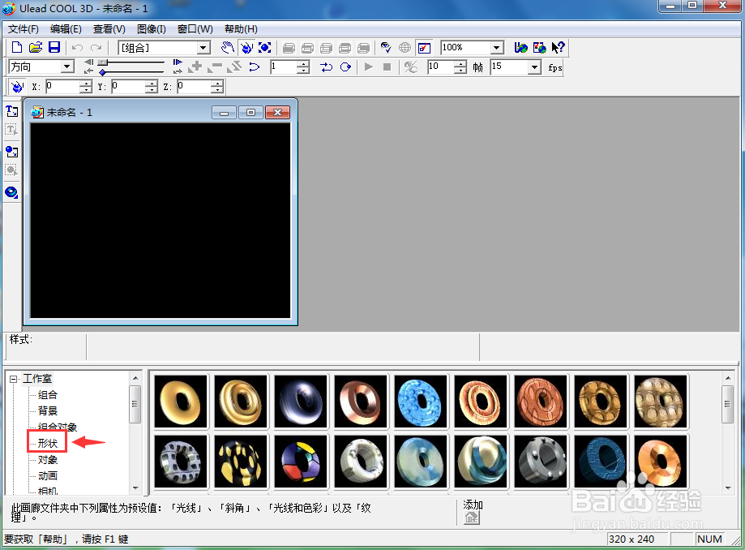The image size is (745, 550).
Task: Select 背景 in the studio tree
Action: point(48,410)
